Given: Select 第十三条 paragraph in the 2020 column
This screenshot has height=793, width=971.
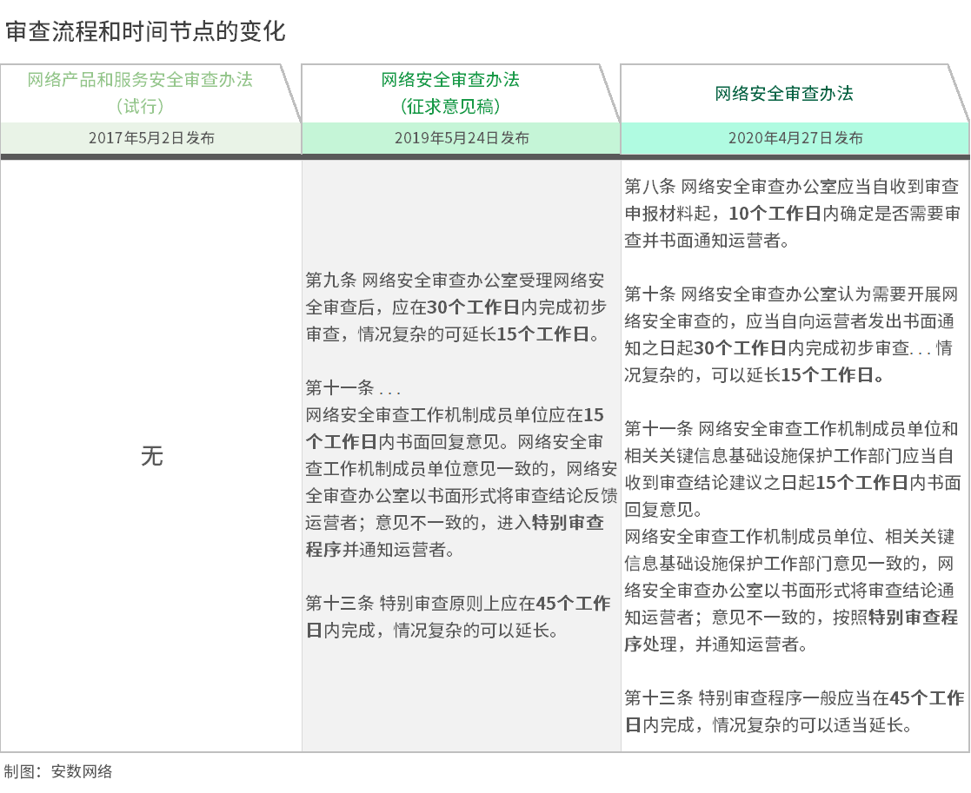Looking at the screenshot, I should coord(793,710).
